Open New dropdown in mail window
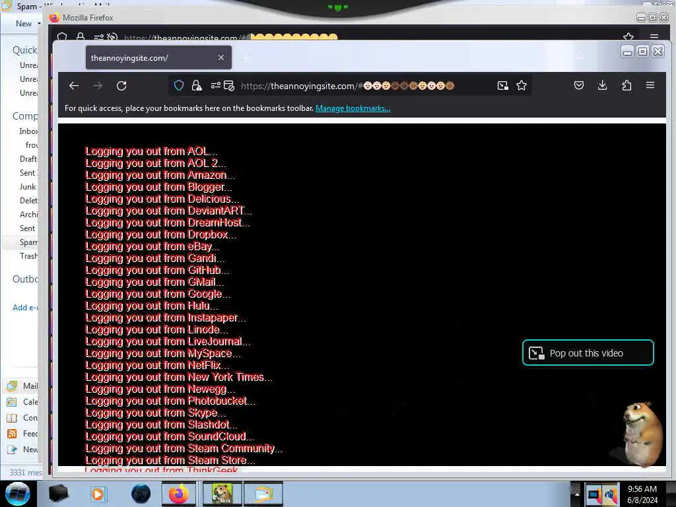The width and height of the screenshot is (676, 507). click(28, 24)
